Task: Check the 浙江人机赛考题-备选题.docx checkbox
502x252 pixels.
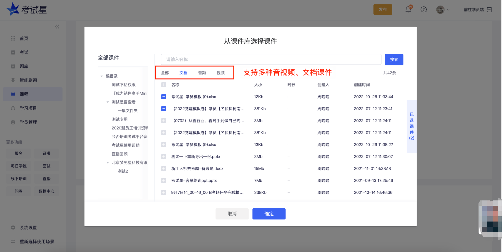Action: click(x=164, y=169)
